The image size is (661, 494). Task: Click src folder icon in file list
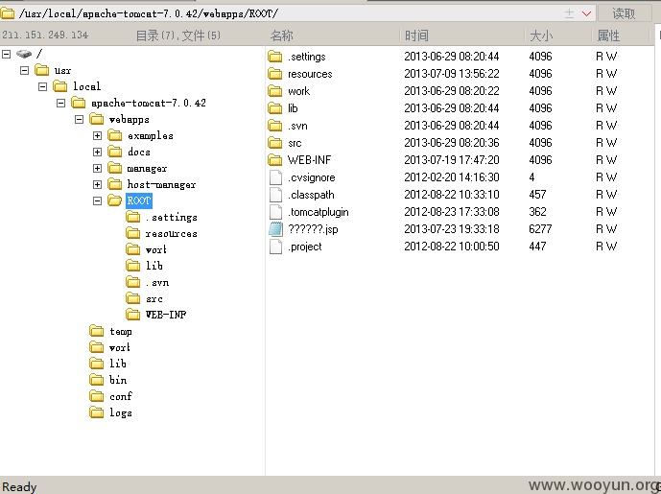(274, 143)
